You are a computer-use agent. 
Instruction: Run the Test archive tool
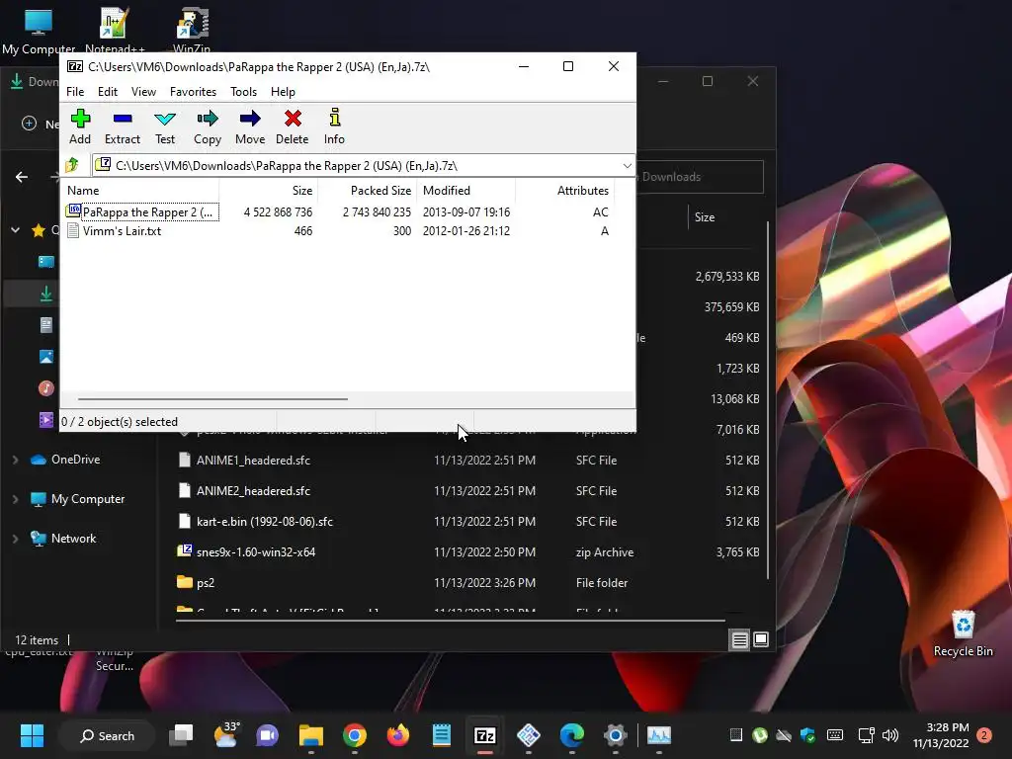(x=165, y=126)
